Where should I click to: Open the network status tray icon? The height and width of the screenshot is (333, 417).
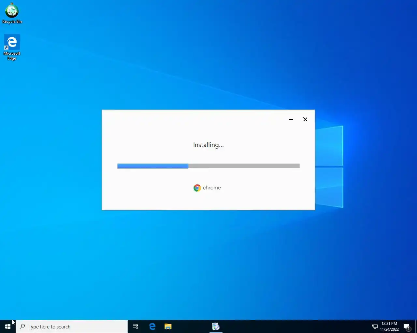click(x=375, y=326)
